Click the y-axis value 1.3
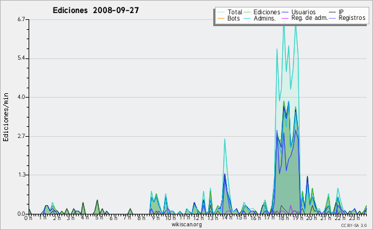 pos(21,175)
